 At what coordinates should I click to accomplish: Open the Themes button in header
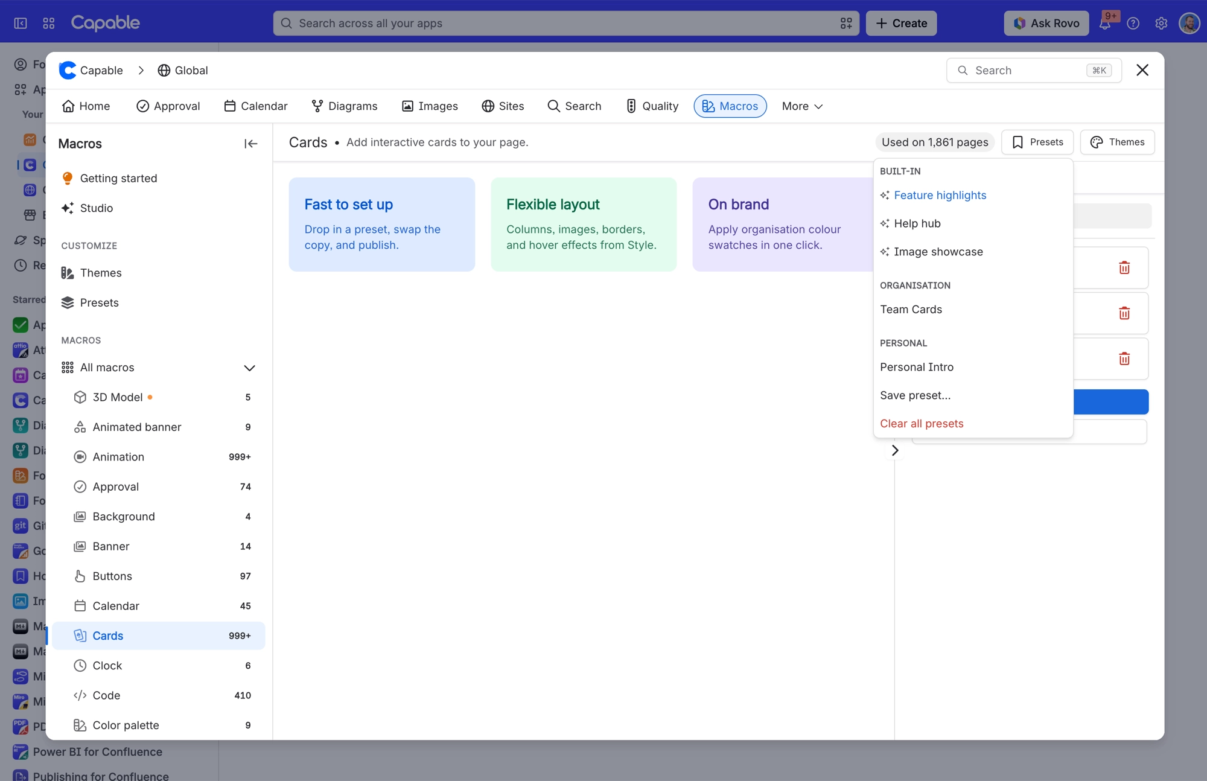[x=1118, y=142]
